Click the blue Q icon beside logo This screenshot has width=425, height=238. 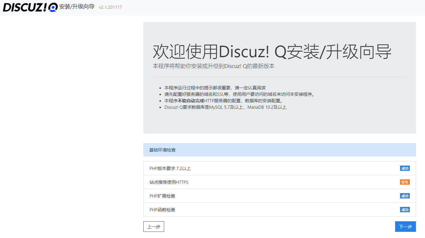tap(53, 7)
